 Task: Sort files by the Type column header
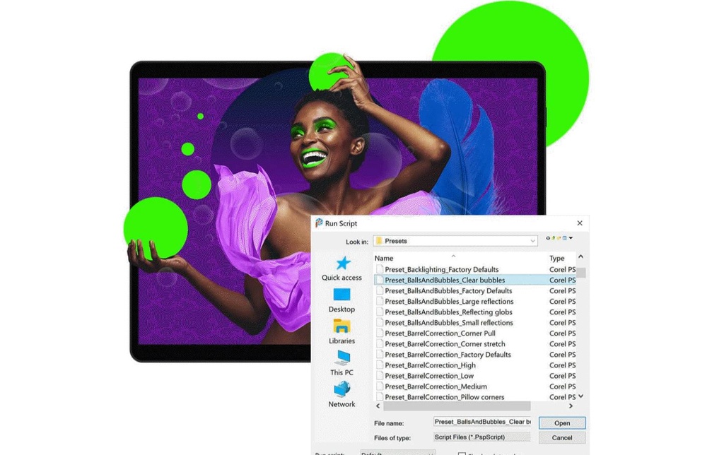[557, 259]
